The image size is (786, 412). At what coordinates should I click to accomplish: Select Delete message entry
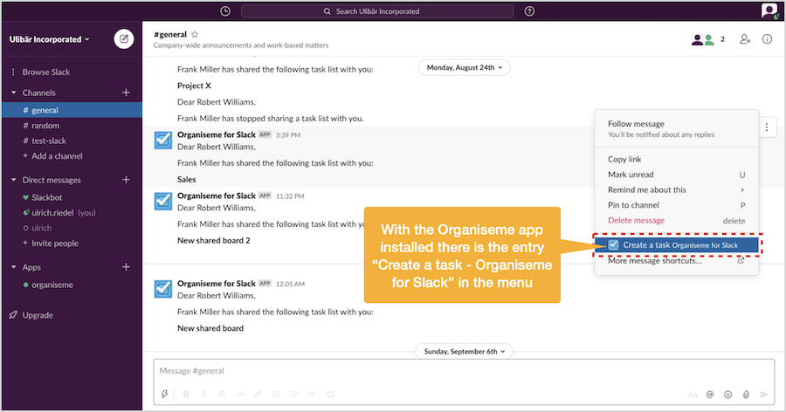click(676, 220)
